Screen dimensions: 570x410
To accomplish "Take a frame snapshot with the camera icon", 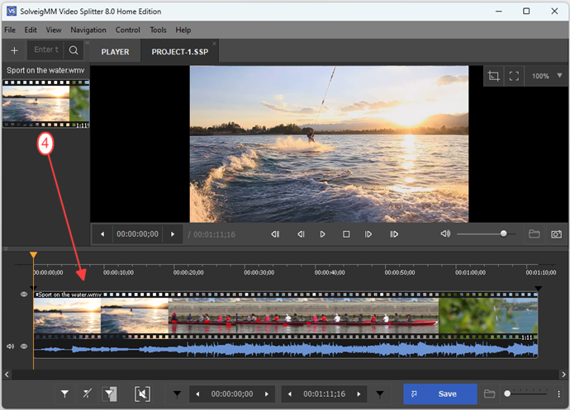I will [556, 234].
